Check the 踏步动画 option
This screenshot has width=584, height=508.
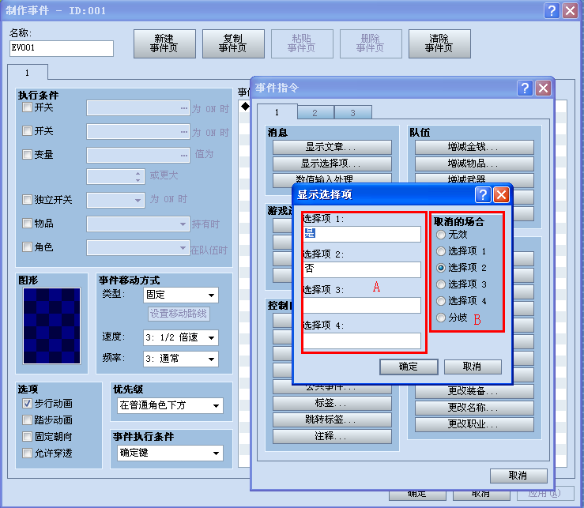coord(27,420)
